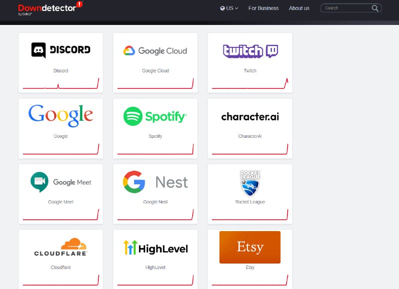Screen dimensions: 399x289
Task: Open the Rocket League text link
Action: point(250,202)
